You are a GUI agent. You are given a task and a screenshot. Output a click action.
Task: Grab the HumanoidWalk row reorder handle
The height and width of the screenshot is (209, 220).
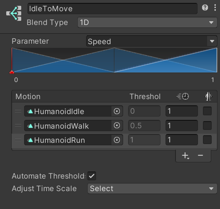click(x=18, y=125)
